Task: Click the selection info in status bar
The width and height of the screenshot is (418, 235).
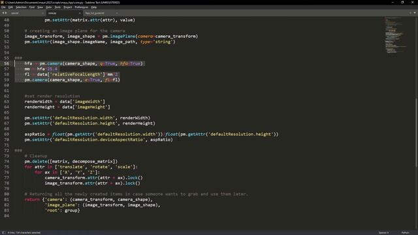Action: [x=24, y=232]
